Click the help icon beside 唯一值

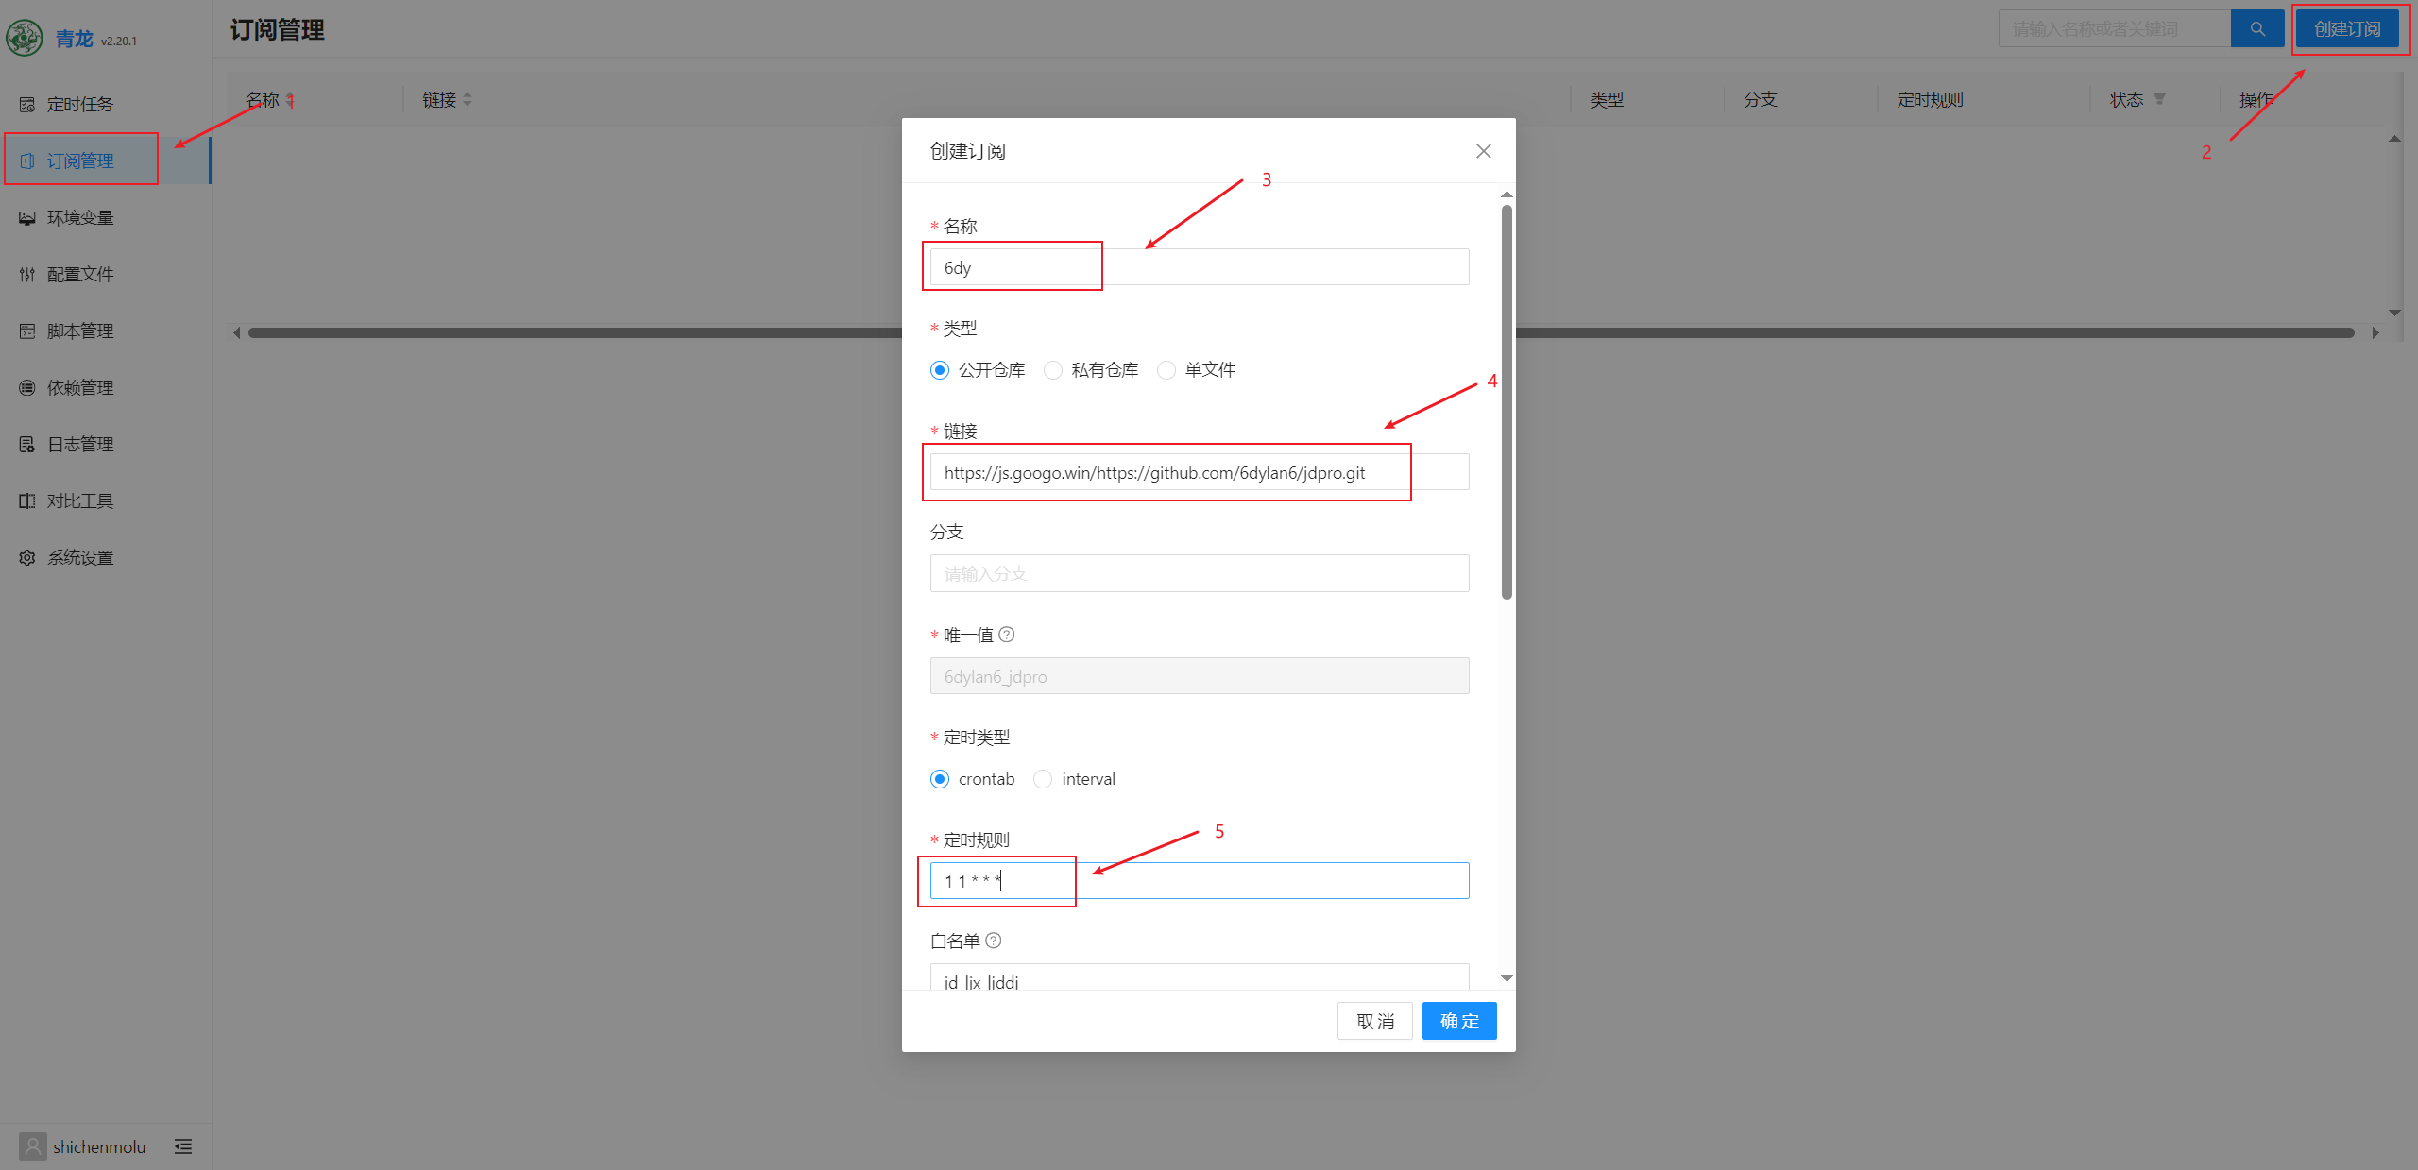pyautogui.click(x=1007, y=635)
